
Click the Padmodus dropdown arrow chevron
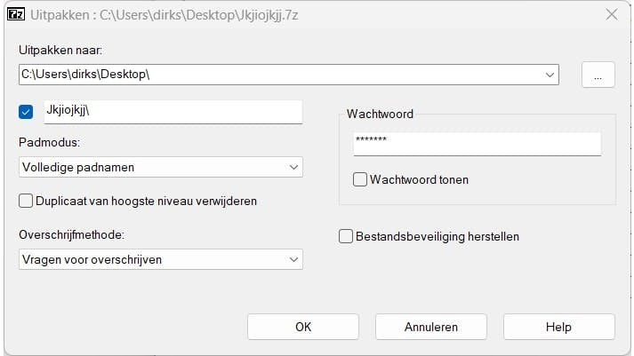click(293, 167)
